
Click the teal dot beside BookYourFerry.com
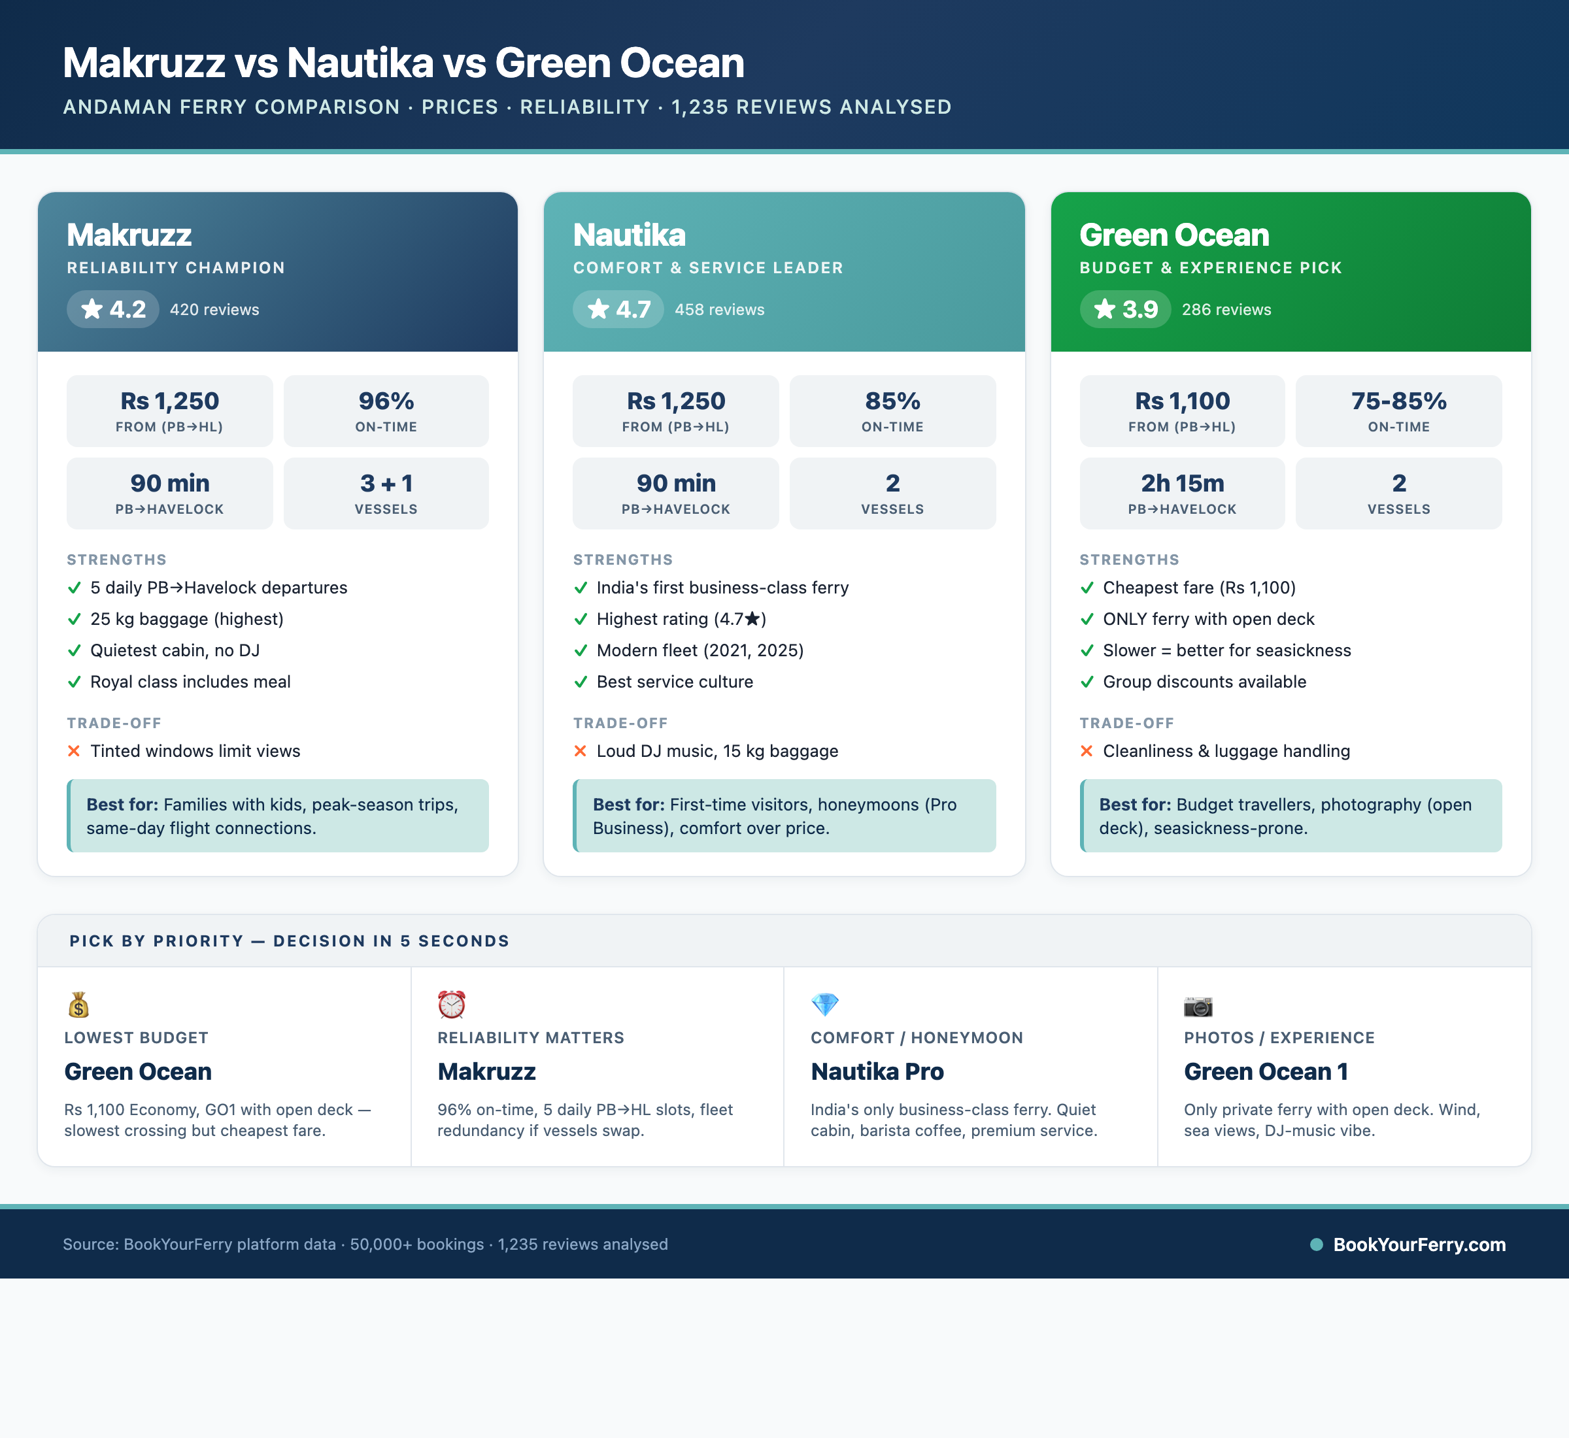pos(1316,1245)
